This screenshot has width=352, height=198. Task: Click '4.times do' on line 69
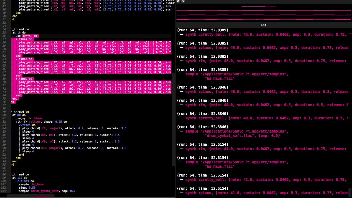tap(24, 79)
